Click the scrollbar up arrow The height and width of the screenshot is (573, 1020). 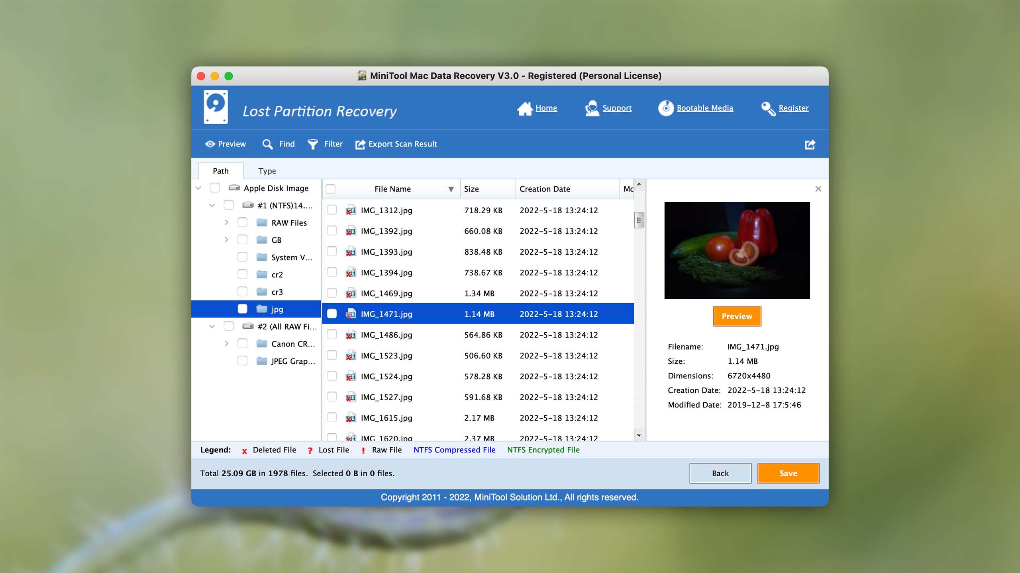639,184
